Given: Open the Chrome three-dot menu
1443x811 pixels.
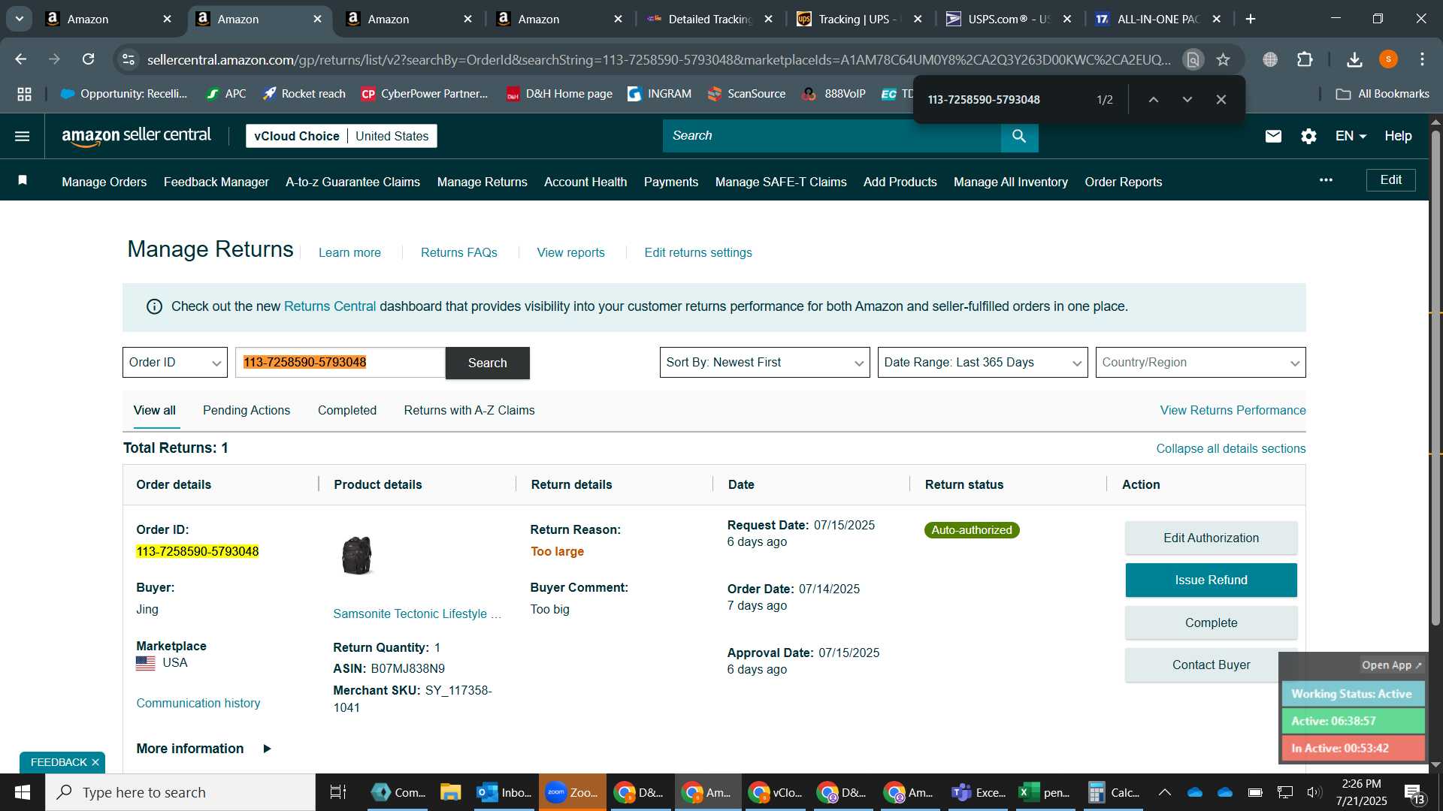Looking at the screenshot, I should coord(1422,59).
